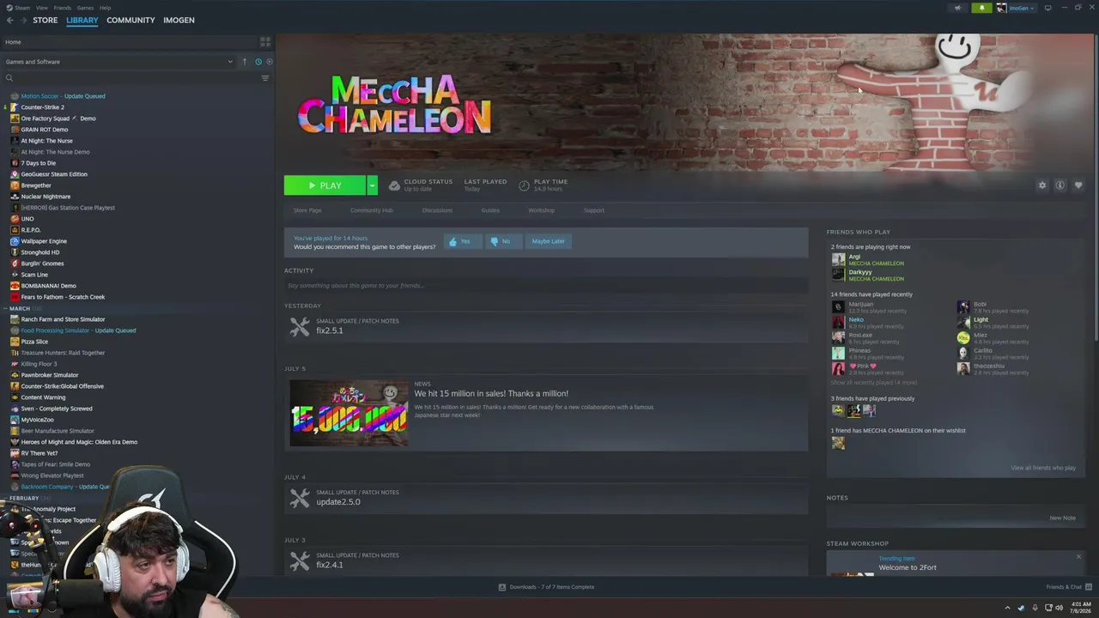The image size is (1099, 618).
Task: Select the Stronghold HD icon
Action: point(15,252)
